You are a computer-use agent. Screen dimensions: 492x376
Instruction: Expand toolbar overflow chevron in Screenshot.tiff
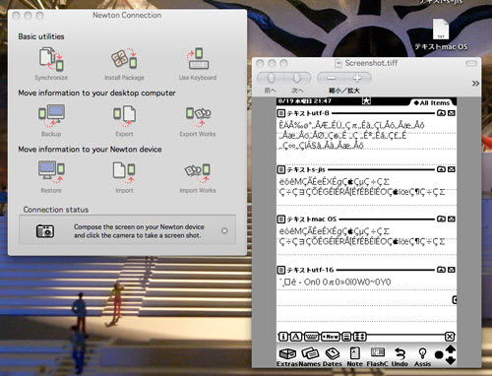pyautogui.click(x=475, y=84)
